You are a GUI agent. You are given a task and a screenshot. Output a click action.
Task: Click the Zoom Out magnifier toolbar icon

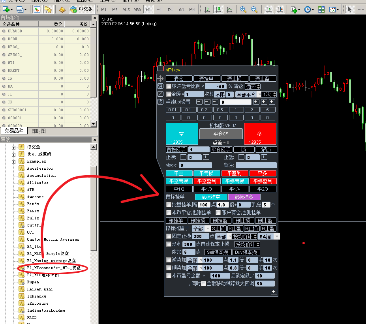tap(254, 9)
